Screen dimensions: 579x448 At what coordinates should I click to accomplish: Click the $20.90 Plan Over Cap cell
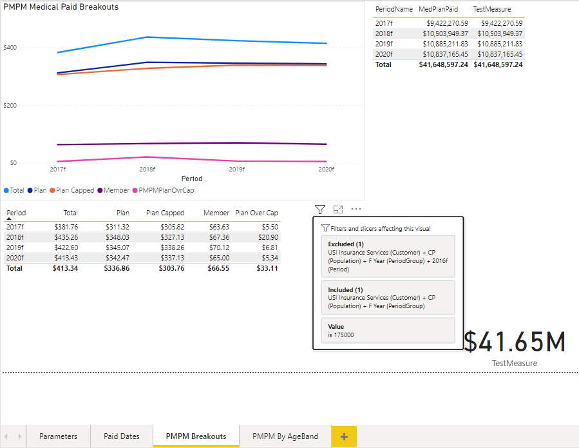pos(268,237)
